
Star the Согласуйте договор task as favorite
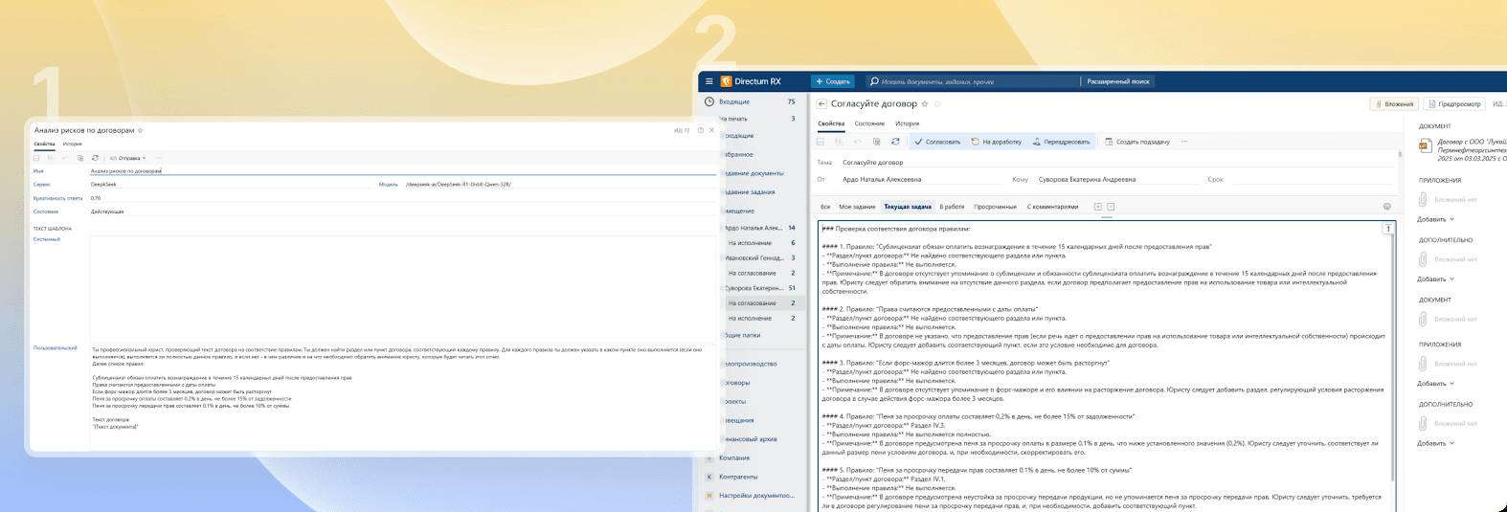(x=925, y=104)
